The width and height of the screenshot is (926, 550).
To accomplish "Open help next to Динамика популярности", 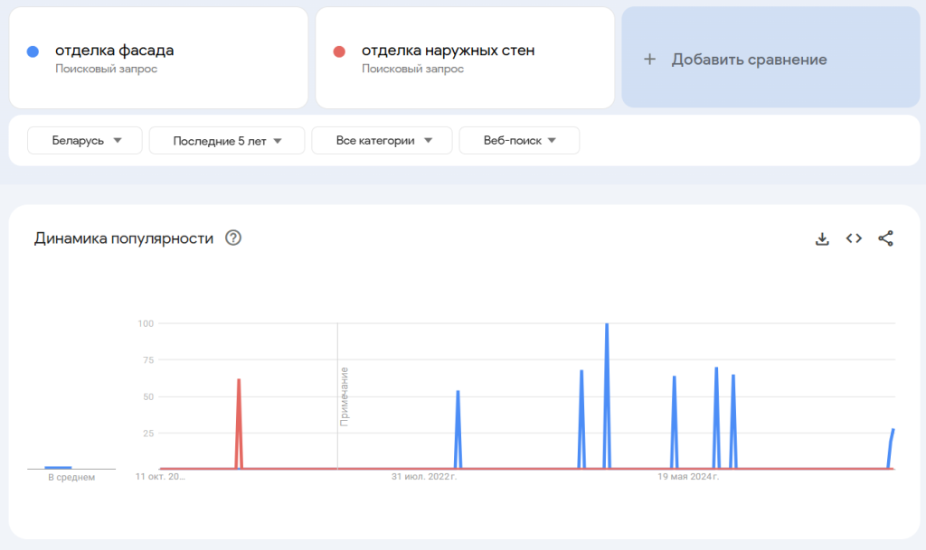I will [233, 238].
